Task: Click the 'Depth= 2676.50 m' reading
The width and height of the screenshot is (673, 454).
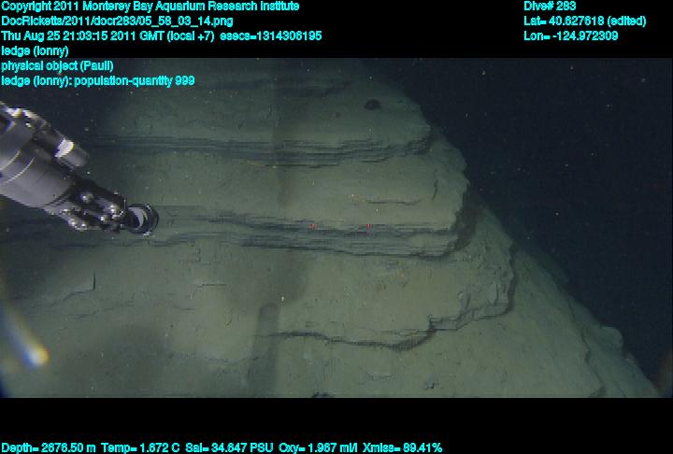Action: tap(49, 447)
